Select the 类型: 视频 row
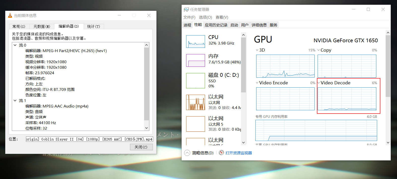397x179 pixels. 34,56
